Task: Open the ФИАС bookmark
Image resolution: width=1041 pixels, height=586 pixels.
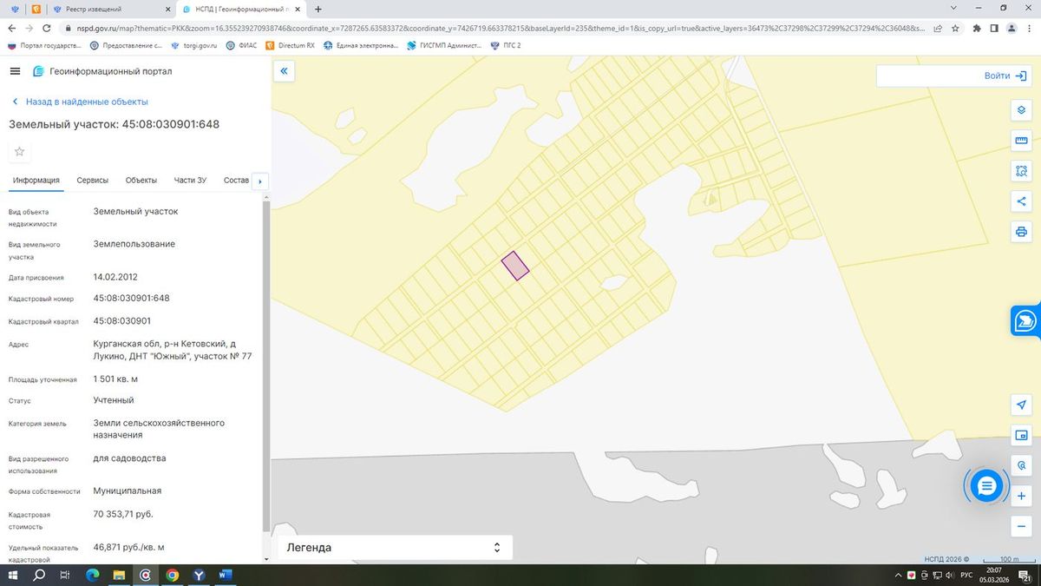Action: click(241, 45)
